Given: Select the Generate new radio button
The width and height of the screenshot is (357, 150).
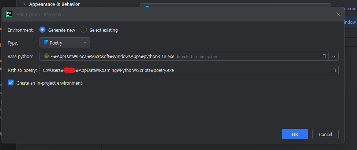Looking at the screenshot, I should pos(42,30).
